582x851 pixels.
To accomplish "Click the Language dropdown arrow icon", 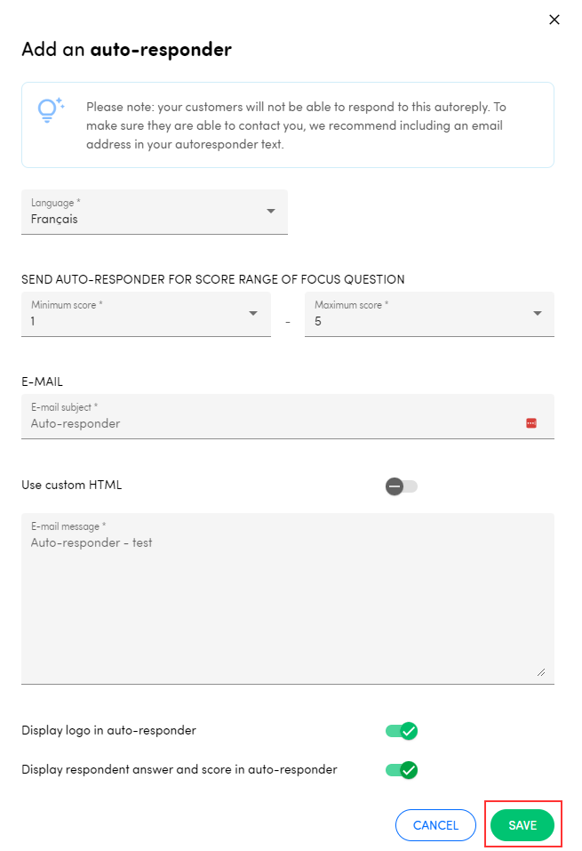I will 271,211.
